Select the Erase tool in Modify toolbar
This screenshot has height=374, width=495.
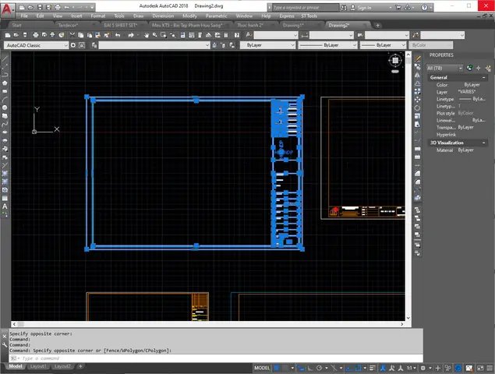click(x=417, y=58)
